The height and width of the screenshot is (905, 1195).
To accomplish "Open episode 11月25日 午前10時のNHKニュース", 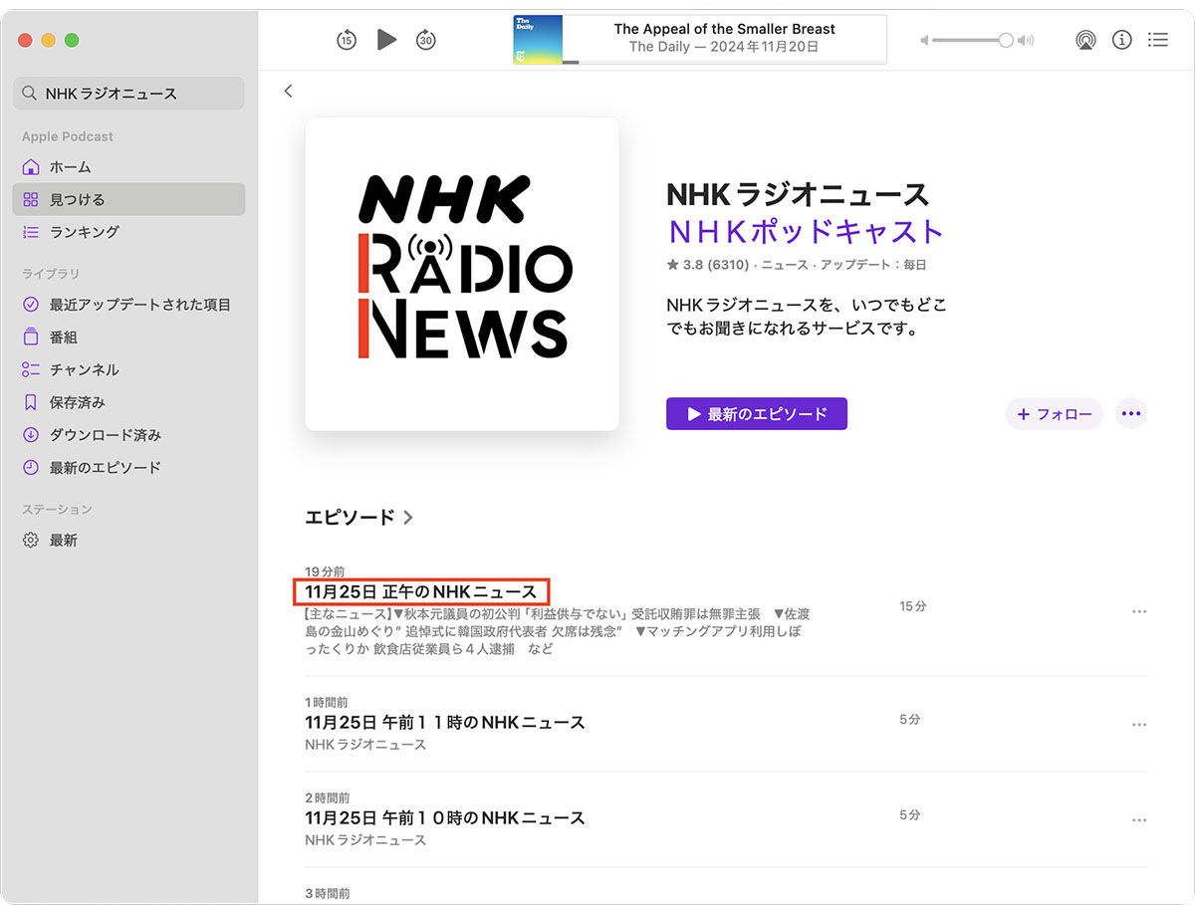I will (x=445, y=817).
